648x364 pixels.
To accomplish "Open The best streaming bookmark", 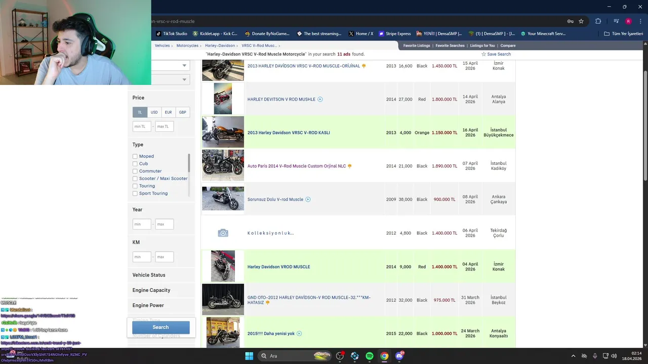I will click(x=319, y=34).
